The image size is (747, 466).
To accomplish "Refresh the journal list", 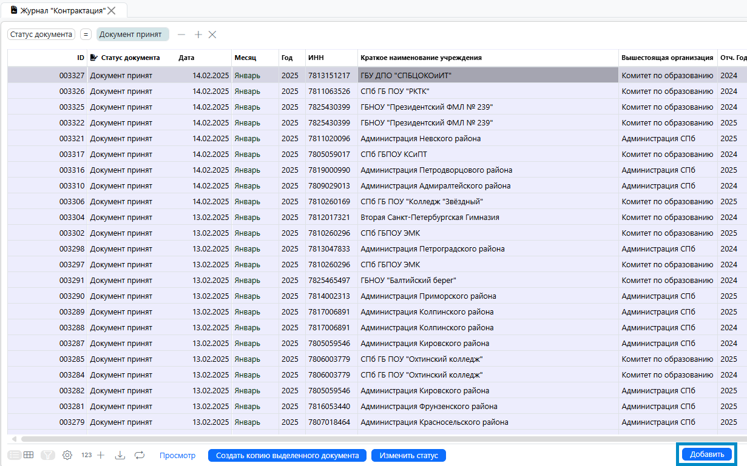I will click(140, 455).
